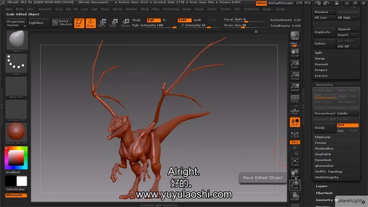Toggle the Gradient option
The image size is (368, 207).
pyautogui.click(x=13, y=172)
